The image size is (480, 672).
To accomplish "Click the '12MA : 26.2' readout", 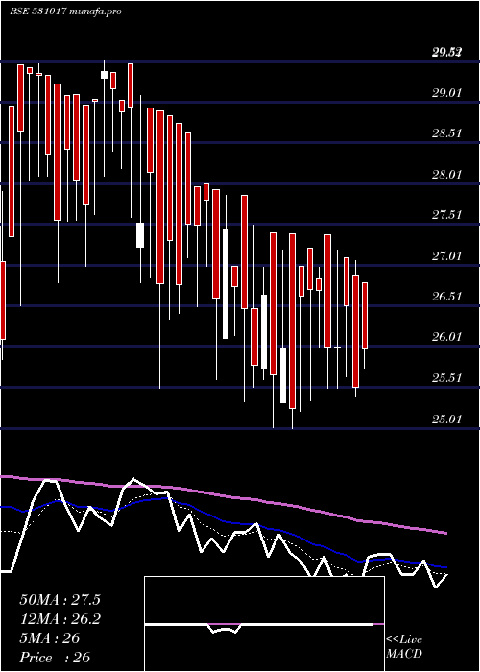I will (x=60, y=619).
